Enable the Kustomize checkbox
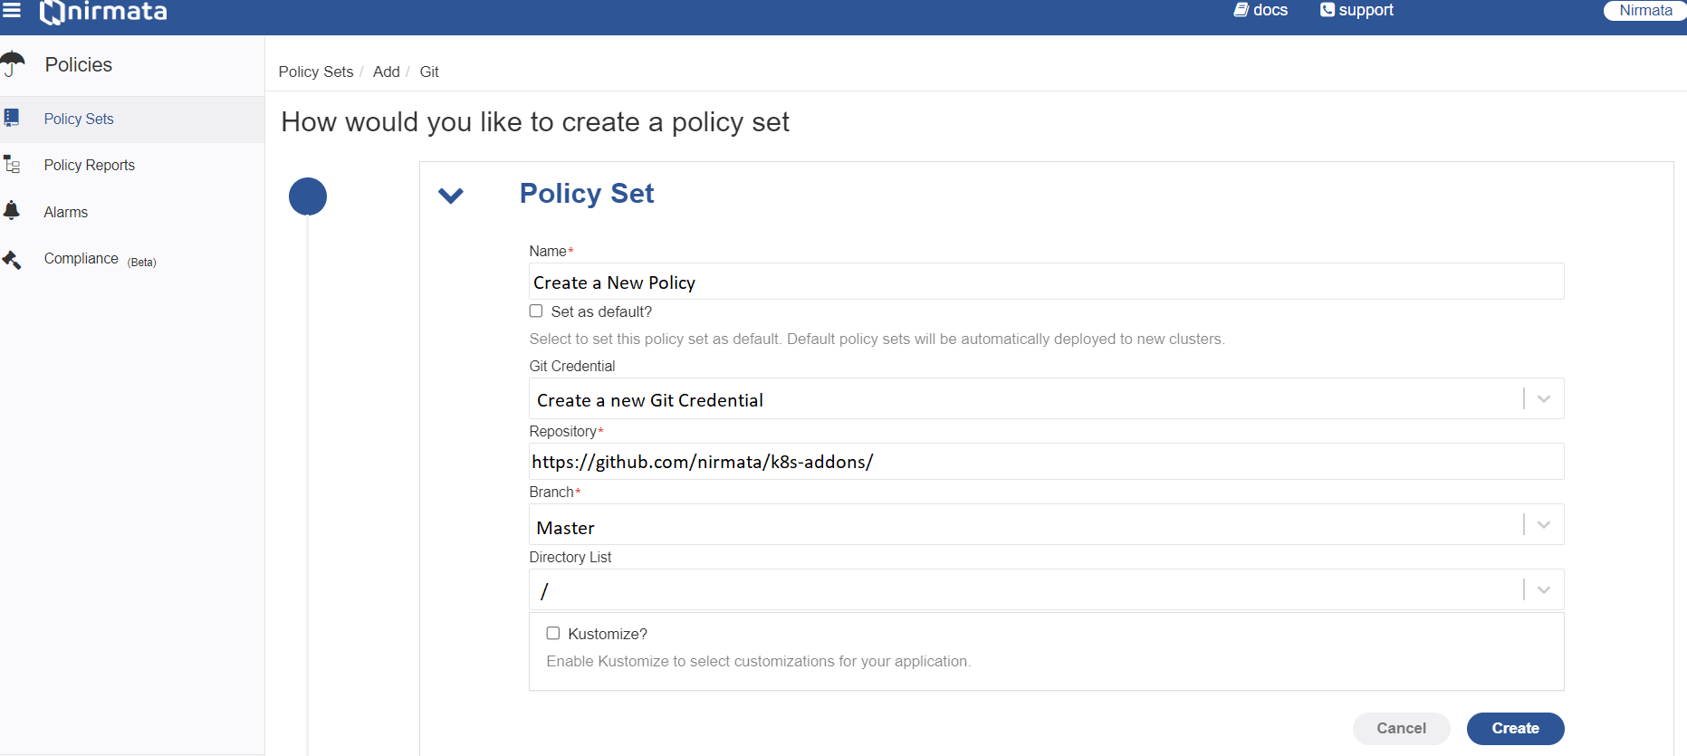1687x756 pixels. (x=553, y=633)
